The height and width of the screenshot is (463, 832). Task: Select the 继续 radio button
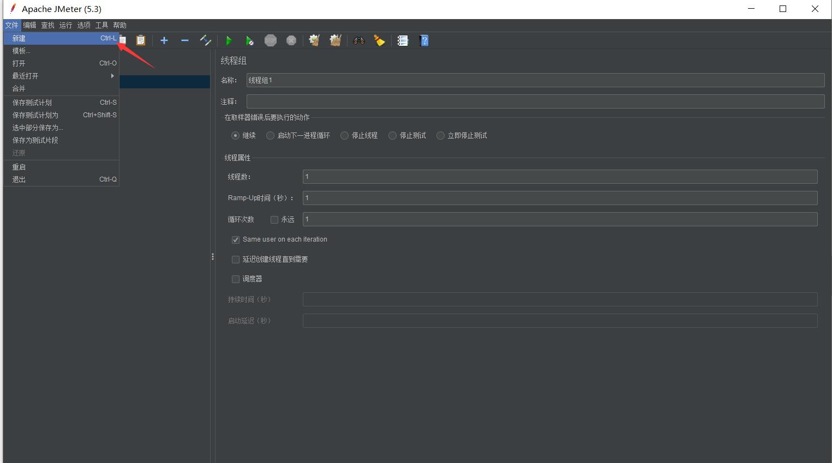point(235,136)
